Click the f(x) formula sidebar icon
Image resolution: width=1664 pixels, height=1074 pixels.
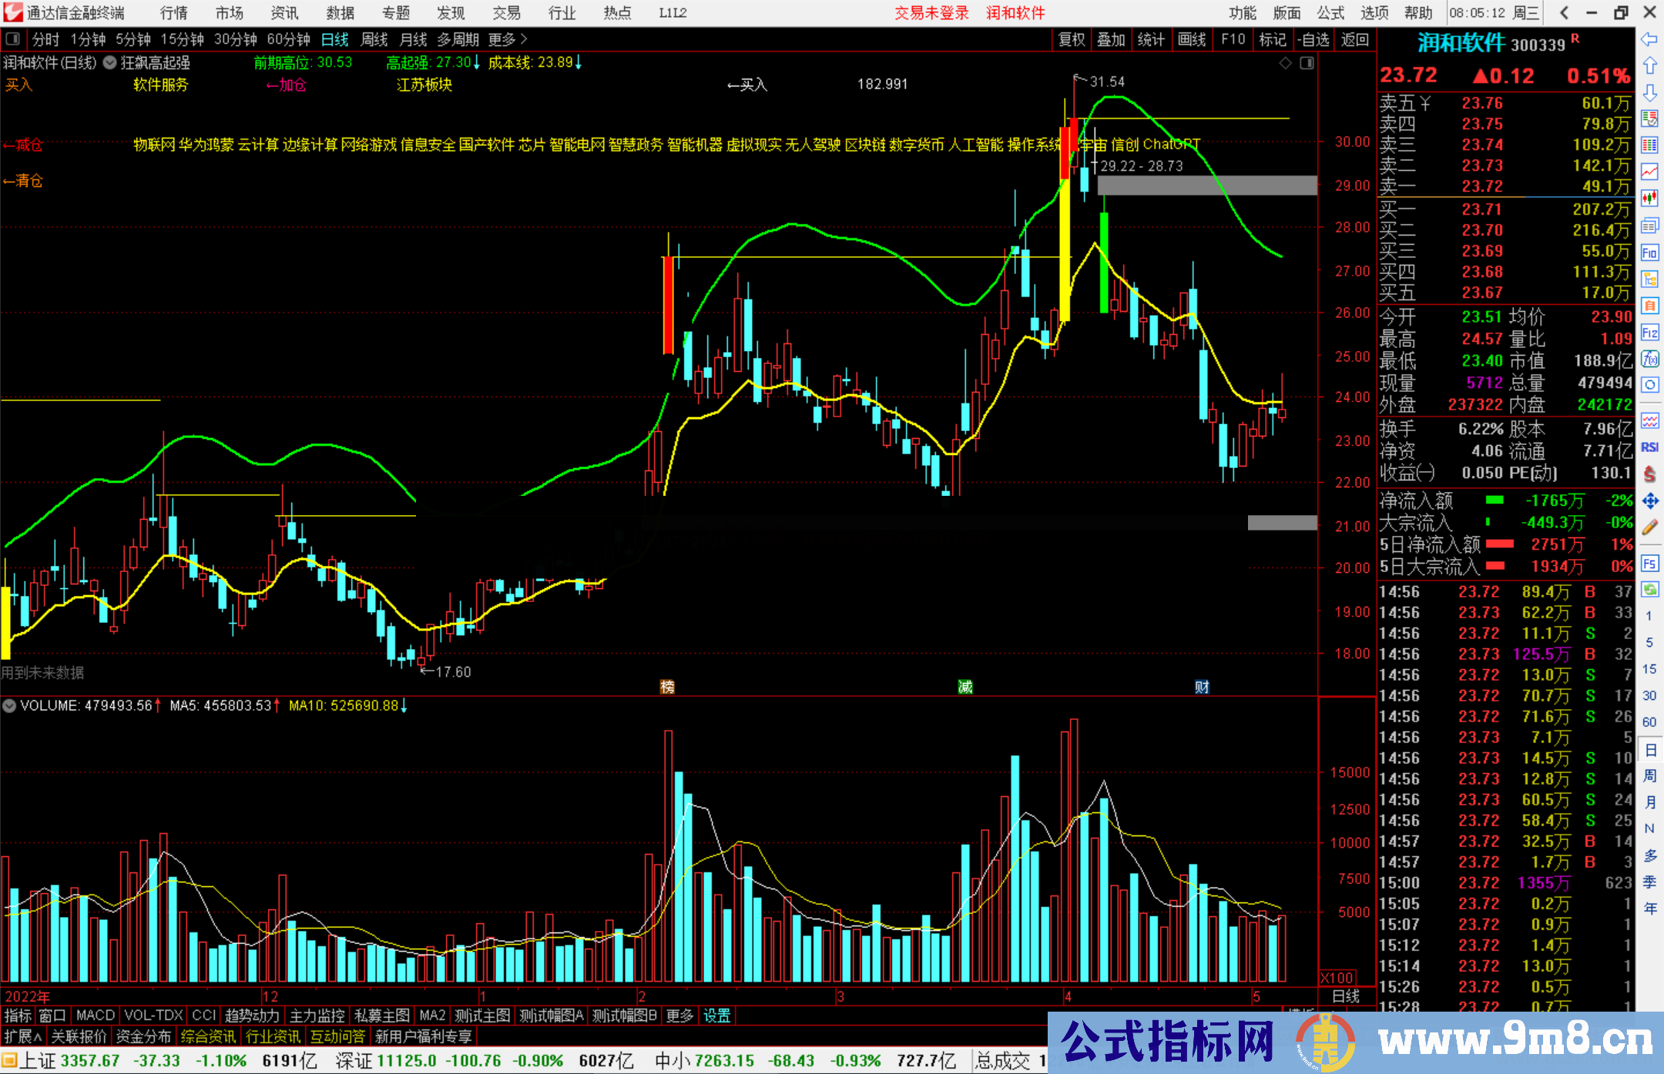click(1649, 359)
